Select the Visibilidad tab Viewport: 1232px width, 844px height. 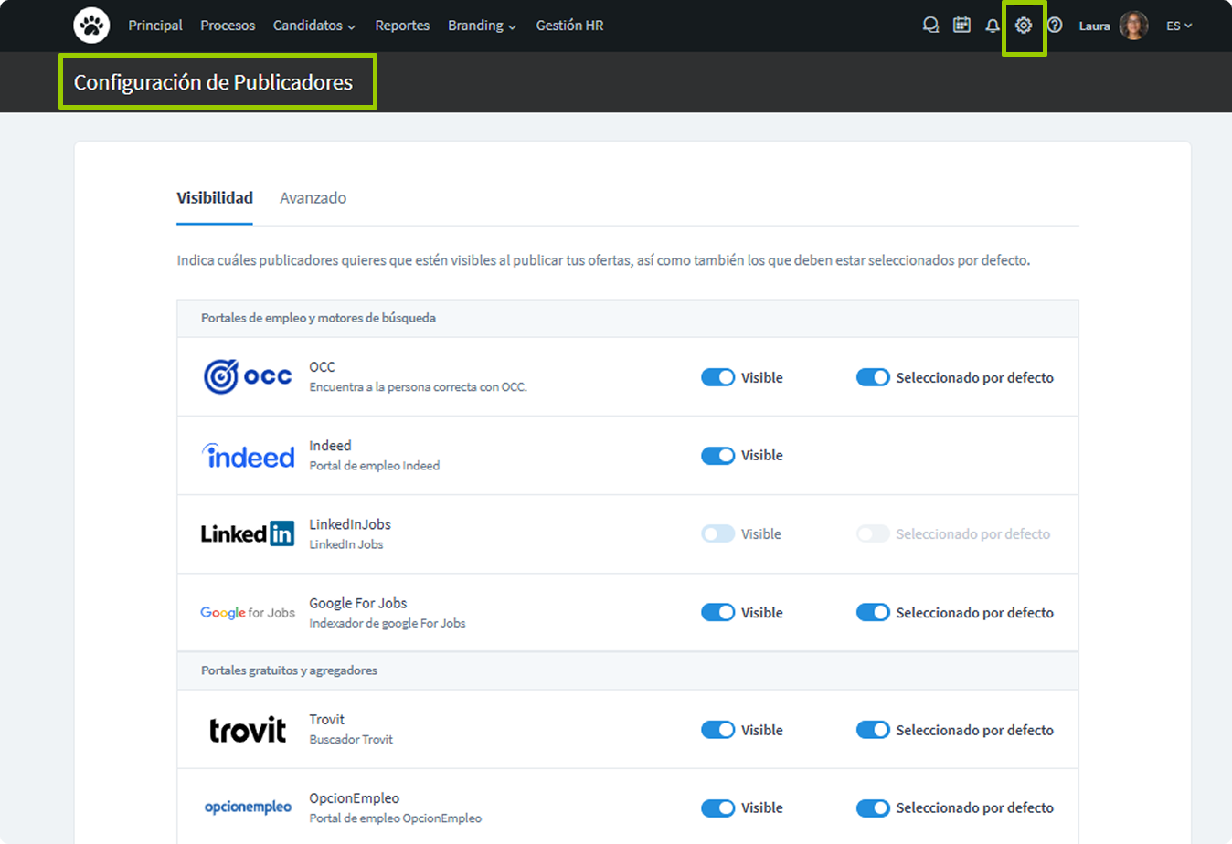pyautogui.click(x=215, y=198)
